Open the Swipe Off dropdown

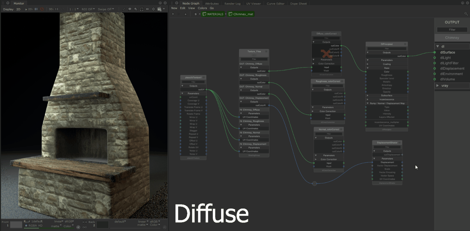coord(105,9)
